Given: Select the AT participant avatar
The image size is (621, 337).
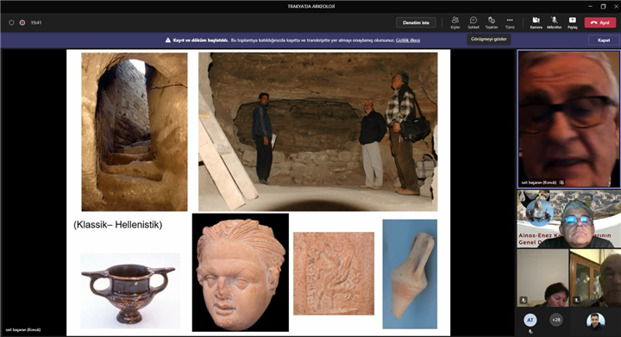Looking at the screenshot, I should pyautogui.click(x=530, y=320).
